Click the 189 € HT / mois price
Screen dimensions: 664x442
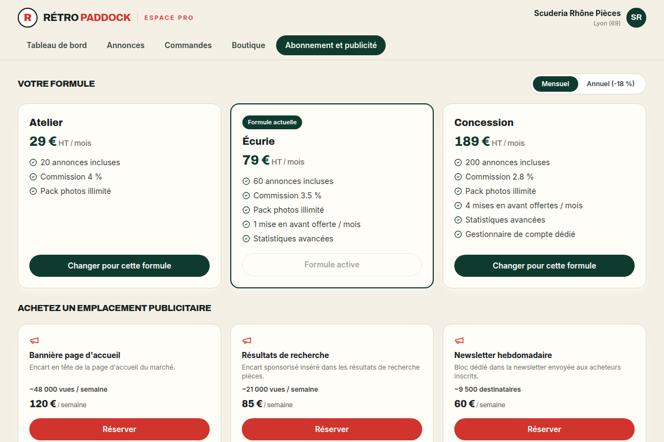pyautogui.click(x=489, y=142)
